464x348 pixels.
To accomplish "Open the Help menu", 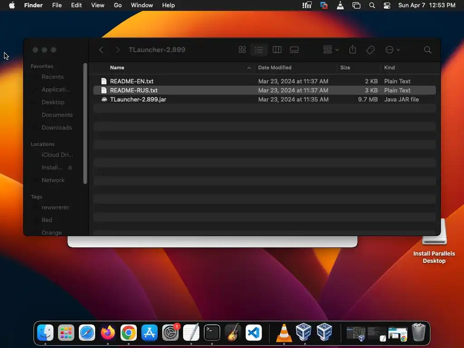I will pyautogui.click(x=169, y=5).
